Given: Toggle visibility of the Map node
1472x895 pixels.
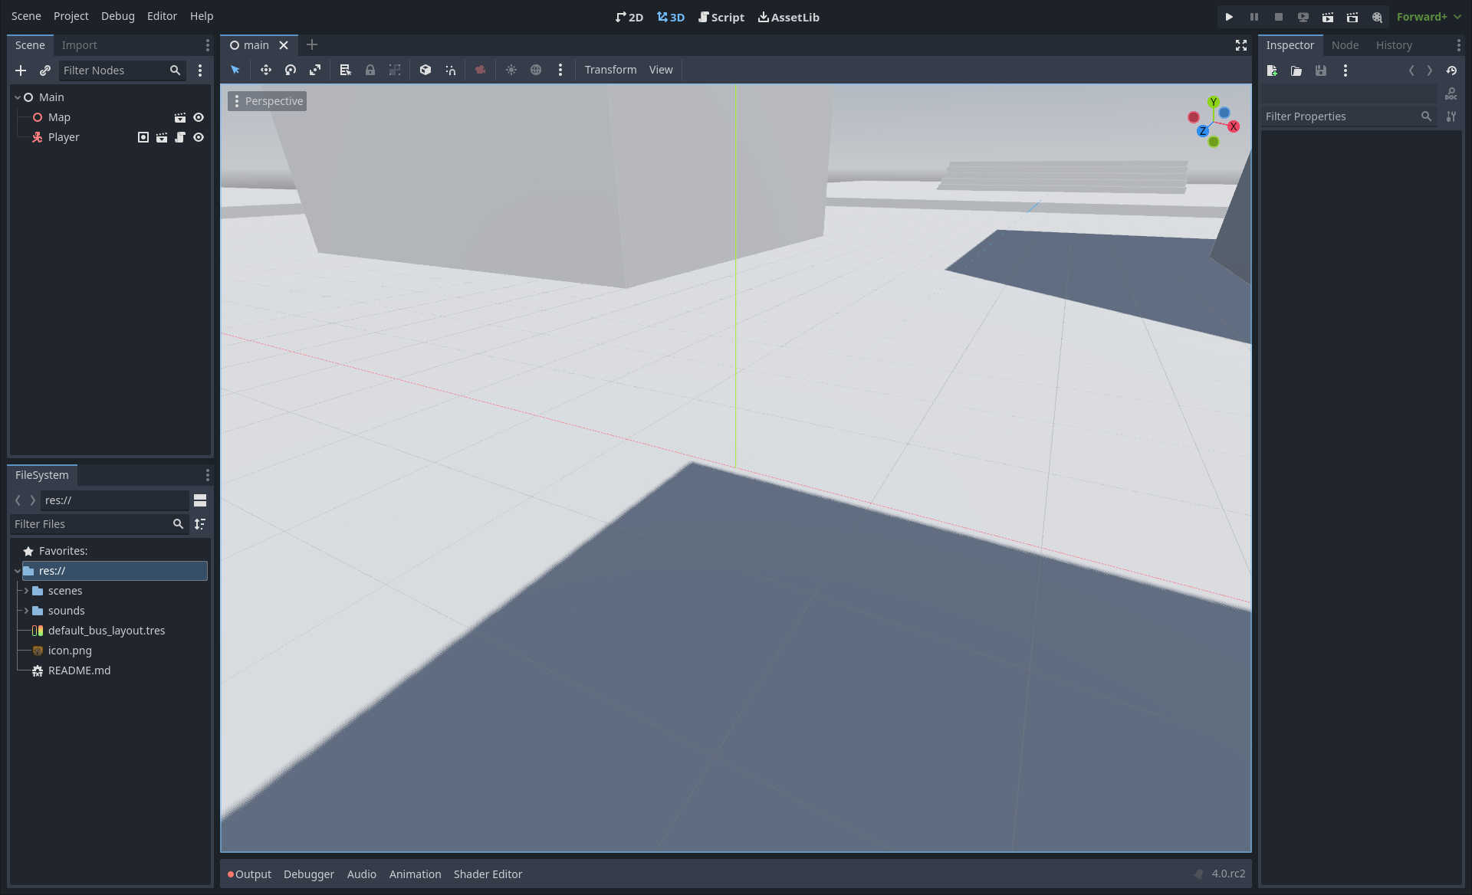Looking at the screenshot, I should pos(199,116).
